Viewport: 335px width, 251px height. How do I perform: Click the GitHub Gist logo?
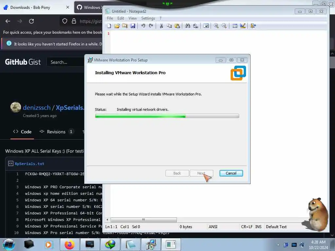23,62
